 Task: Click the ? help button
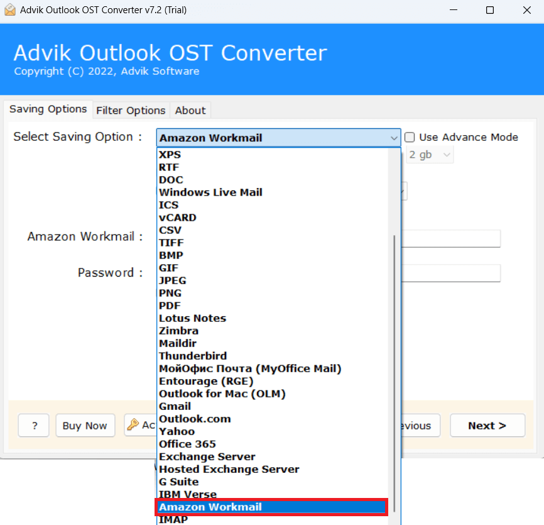pyautogui.click(x=34, y=426)
